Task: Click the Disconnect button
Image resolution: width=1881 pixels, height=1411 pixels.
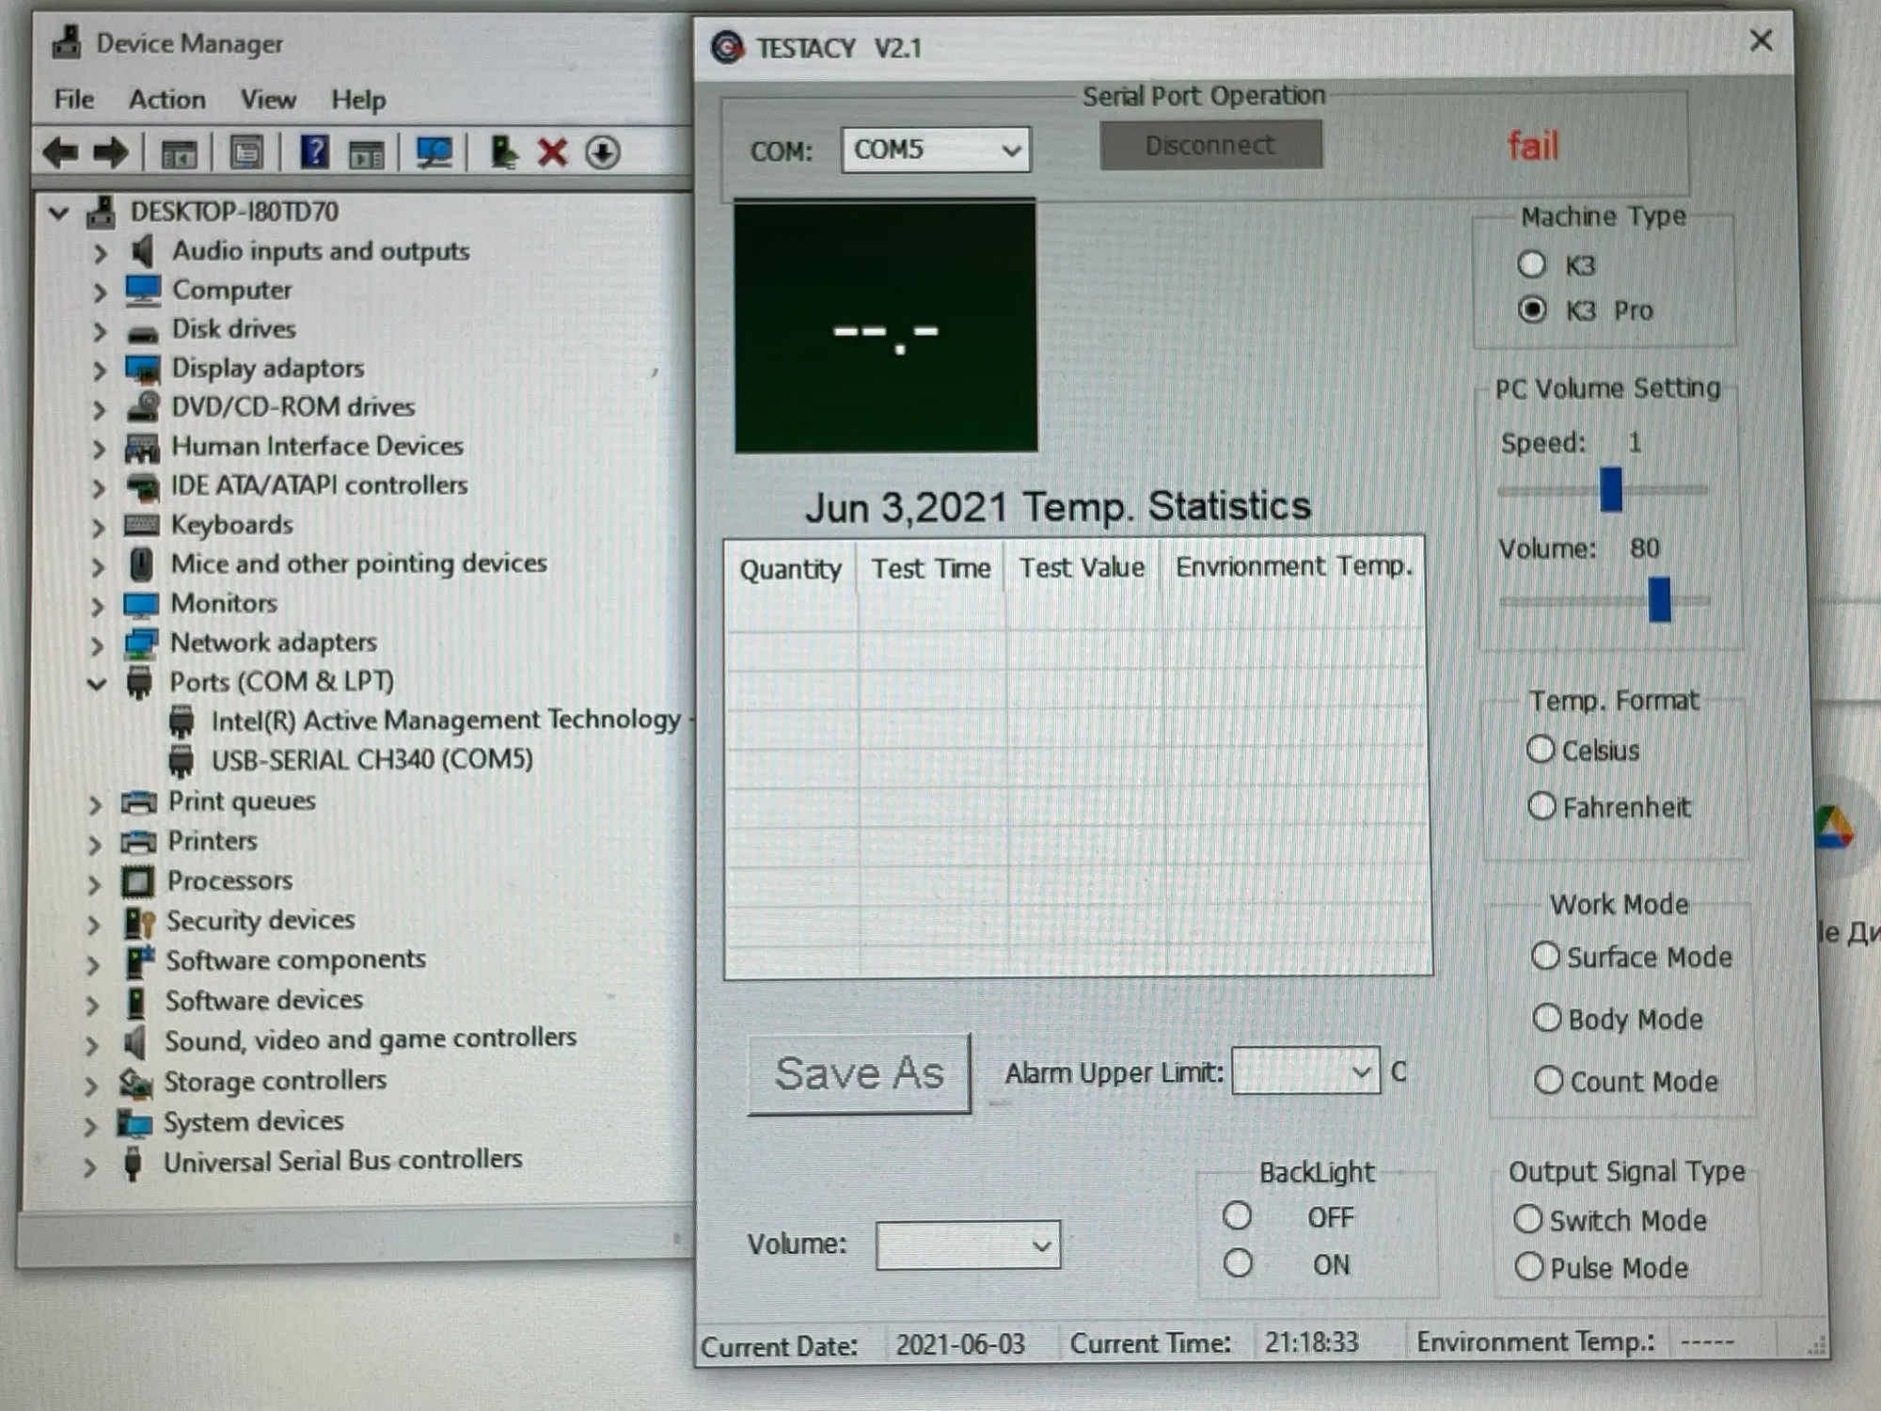Action: [x=1210, y=146]
